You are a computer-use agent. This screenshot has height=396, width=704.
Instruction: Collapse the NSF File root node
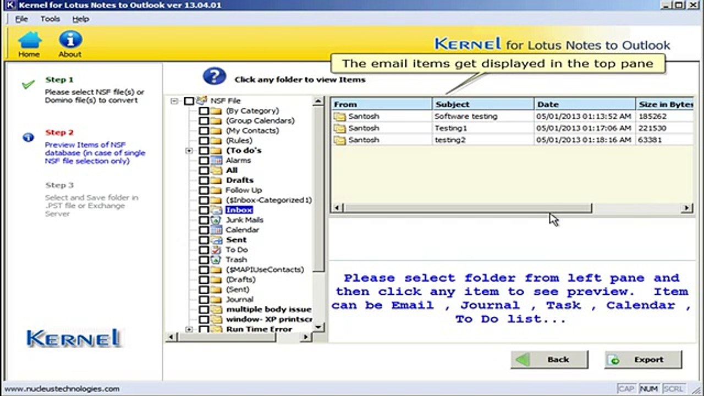pos(174,101)
